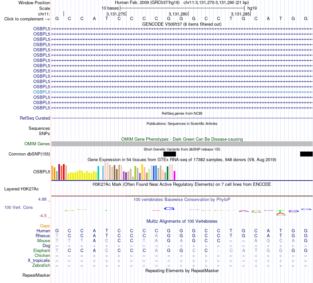Select the Mouse species row label

(x=43, y=241)
